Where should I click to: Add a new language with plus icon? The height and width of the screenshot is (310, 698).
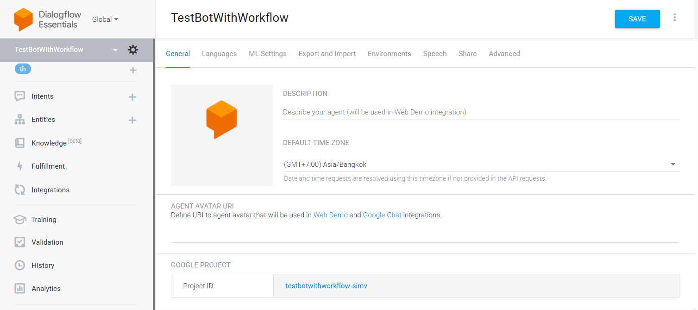pos(133,70)
